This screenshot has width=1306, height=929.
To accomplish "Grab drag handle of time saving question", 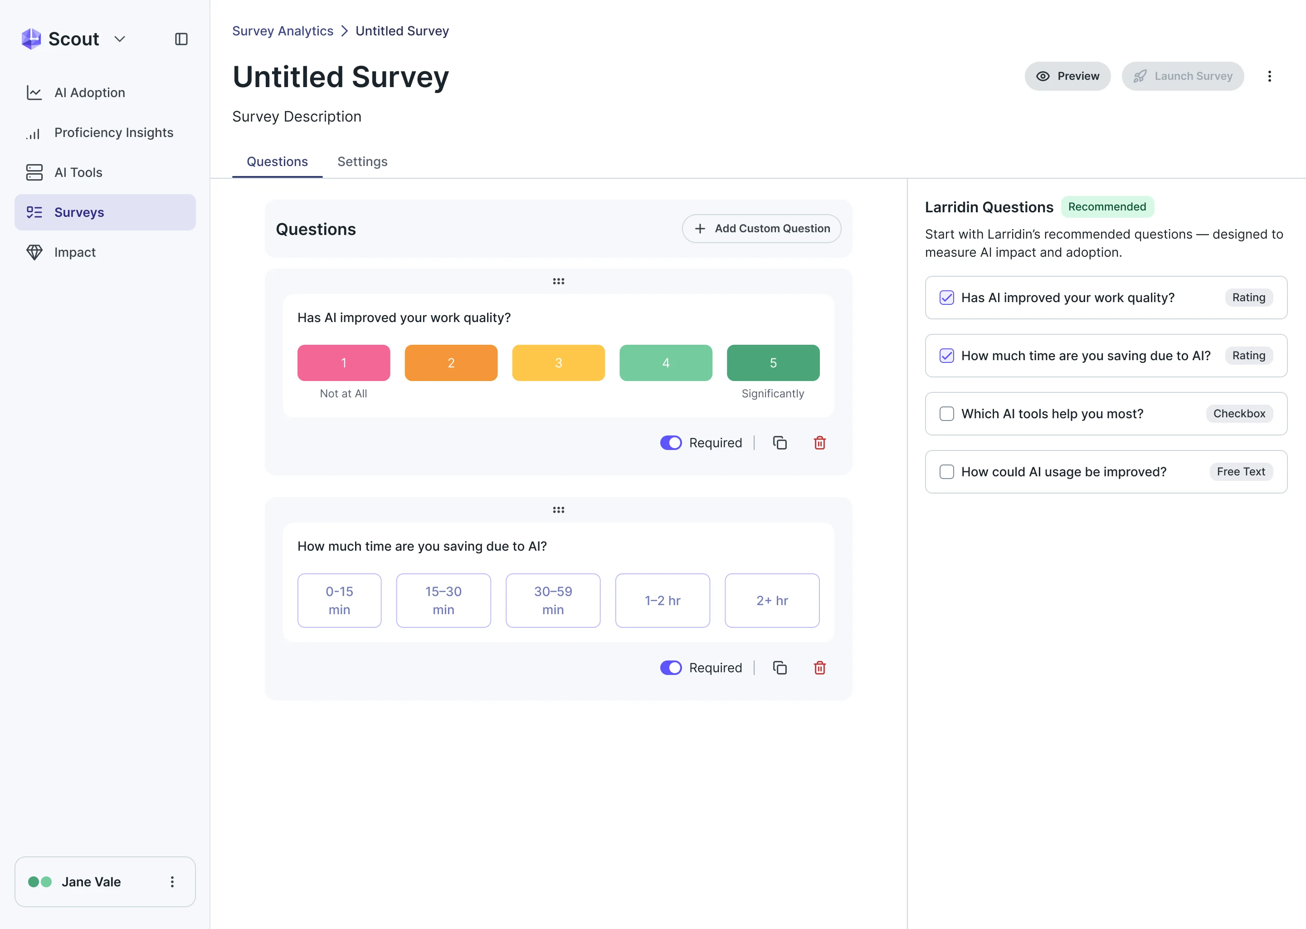I will [559, 509].
